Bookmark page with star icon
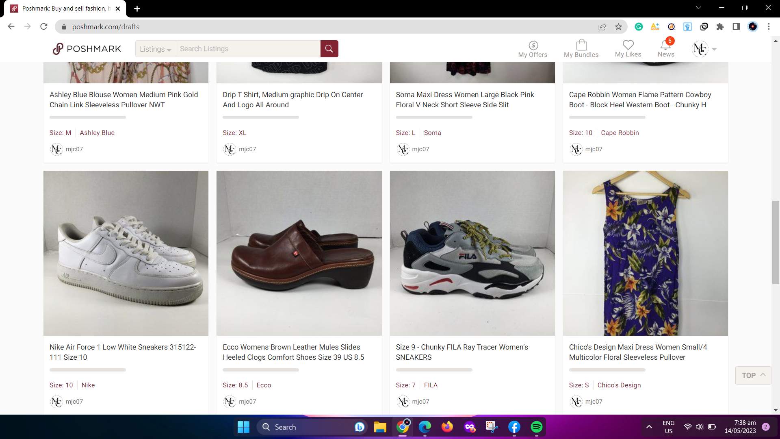 [x=618, y=27]
